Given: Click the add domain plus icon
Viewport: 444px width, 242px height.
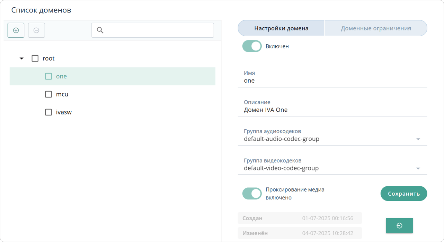Looking at the screenshot, I should tap(16, 30).
